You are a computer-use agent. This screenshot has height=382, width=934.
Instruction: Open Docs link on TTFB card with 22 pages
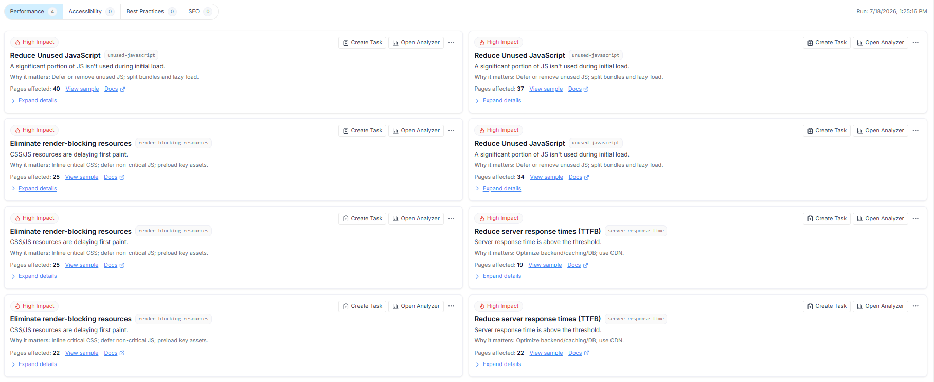pos(579,353)
